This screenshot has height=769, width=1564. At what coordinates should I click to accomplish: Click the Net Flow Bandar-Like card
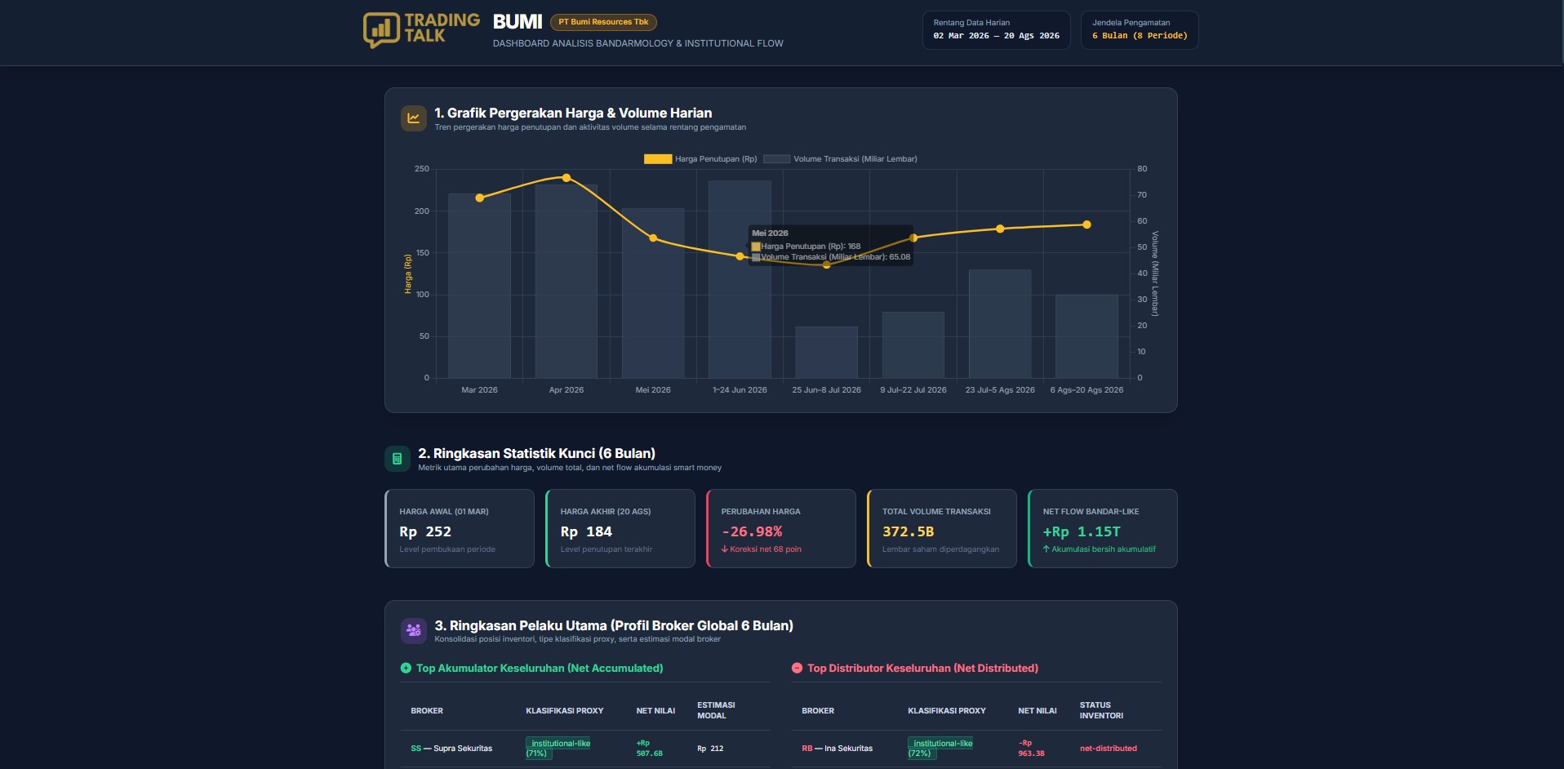[1103, 528]
